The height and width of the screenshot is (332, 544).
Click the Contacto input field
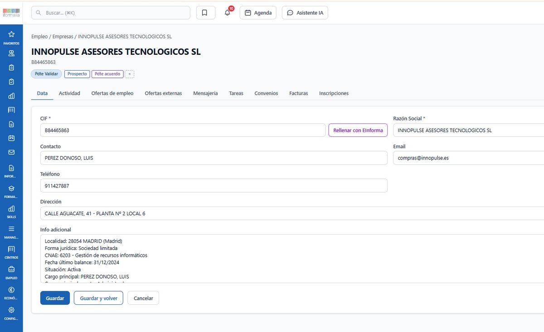[214, 158]
